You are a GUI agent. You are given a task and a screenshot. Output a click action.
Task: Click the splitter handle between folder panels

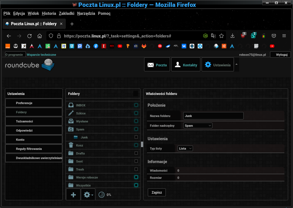142,144
